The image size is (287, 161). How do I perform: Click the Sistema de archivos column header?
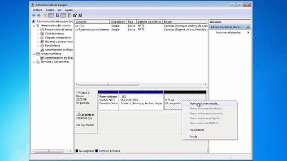point(149,21)
